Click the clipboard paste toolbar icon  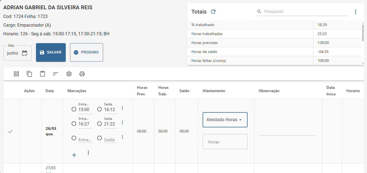(x=43, y=74)
